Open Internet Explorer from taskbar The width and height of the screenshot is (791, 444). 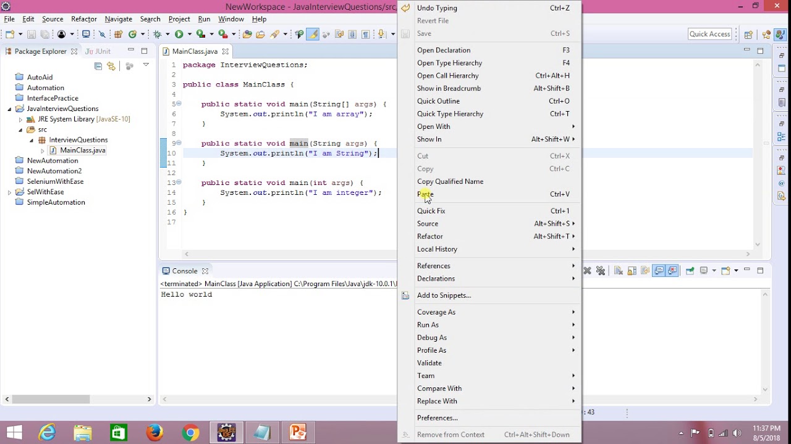click(x=48, y=432)
